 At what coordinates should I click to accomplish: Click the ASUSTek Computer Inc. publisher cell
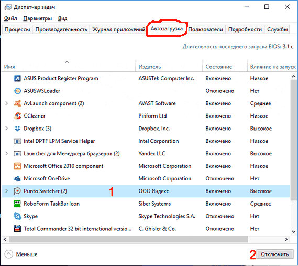(x=167, y=78)
